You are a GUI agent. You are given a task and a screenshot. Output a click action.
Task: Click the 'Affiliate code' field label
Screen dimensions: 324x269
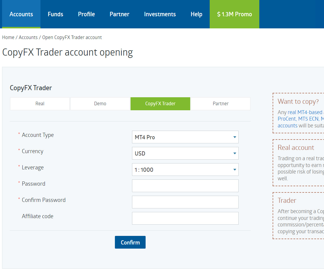38,216
